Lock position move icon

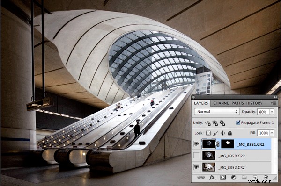(x=222, y=133)
